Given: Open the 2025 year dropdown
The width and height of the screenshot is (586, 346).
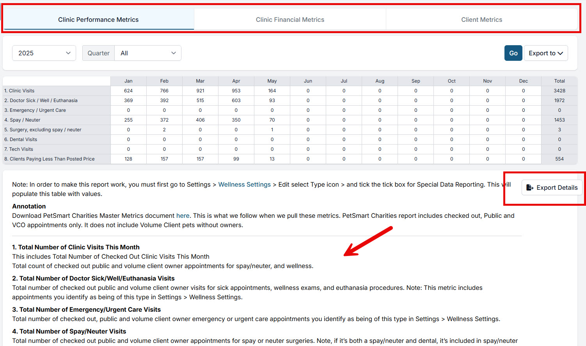Looking at the screenshot, I should [44, 53].
